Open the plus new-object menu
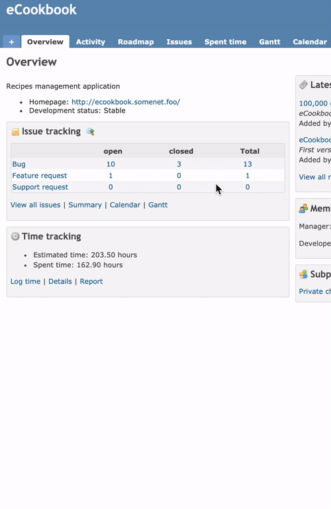This screenshot has width=331, height=509. pos(11,42)
